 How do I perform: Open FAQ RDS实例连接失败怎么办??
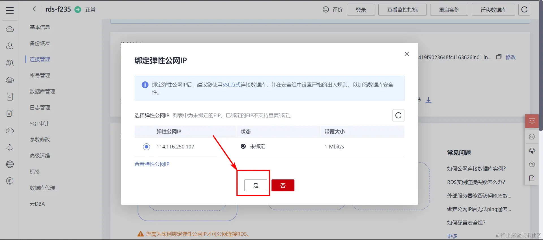476,182
